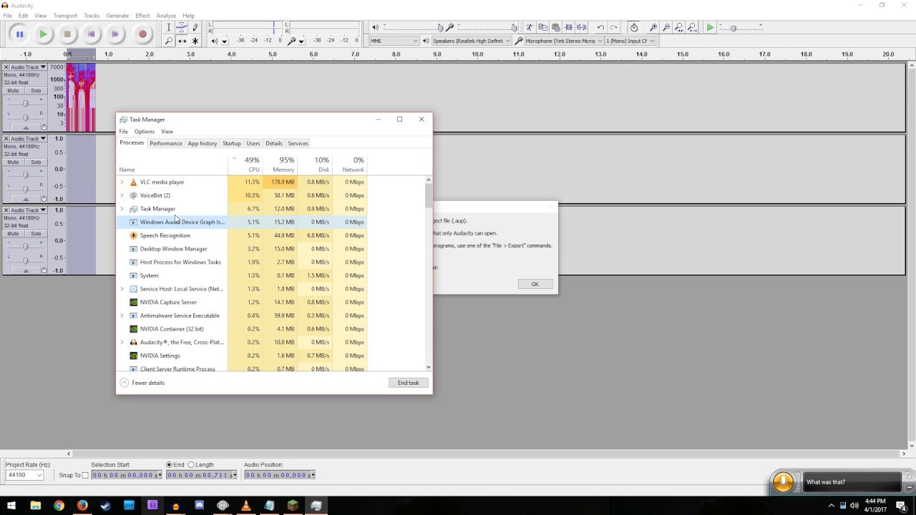This screenshot has width=916, height=515.
Task: Click the Play-at-speed green arrow
Action: pyautogui.click(x=710, y=27)
